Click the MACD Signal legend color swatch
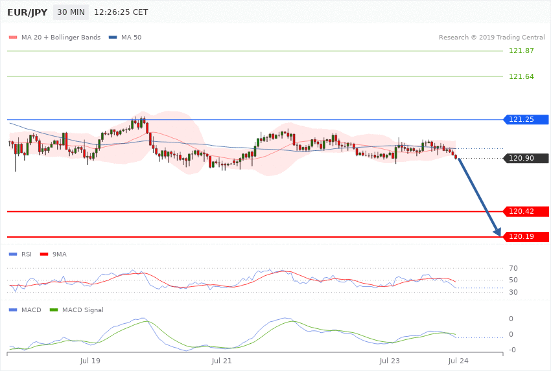The height and width of the screenshot is (373, 551). pyautogui.click(x=54, y=310)
